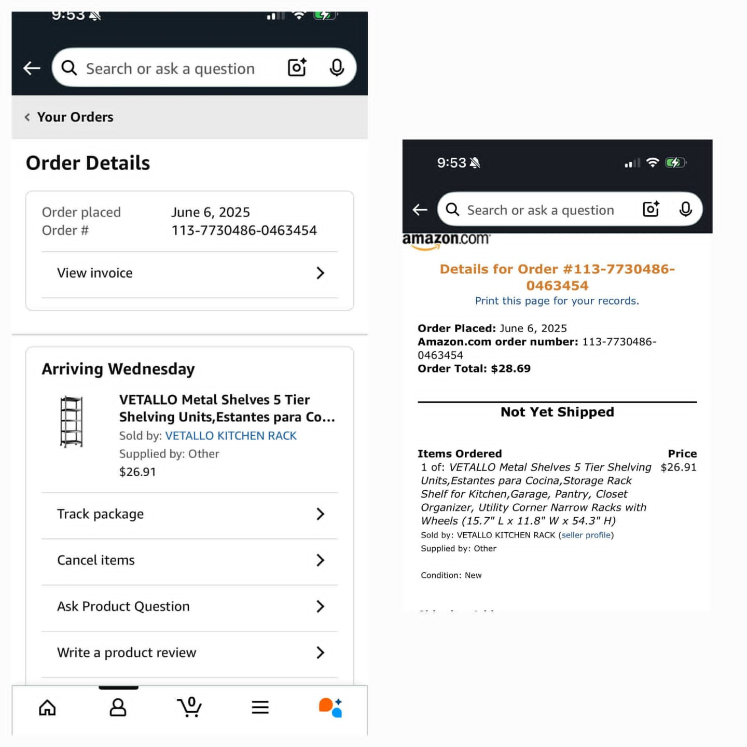Open the account profile icon in bottom bar
Viewport: 747px width, 747px height.
click(118, 707)
